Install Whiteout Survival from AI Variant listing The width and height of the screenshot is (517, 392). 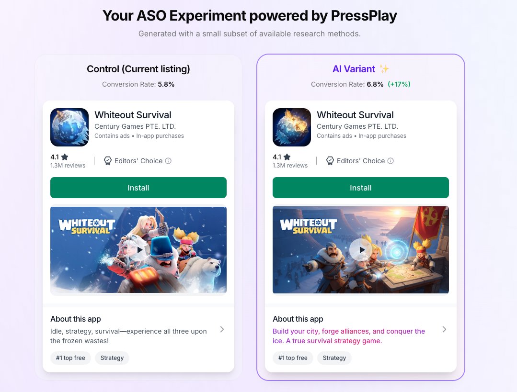360,188
